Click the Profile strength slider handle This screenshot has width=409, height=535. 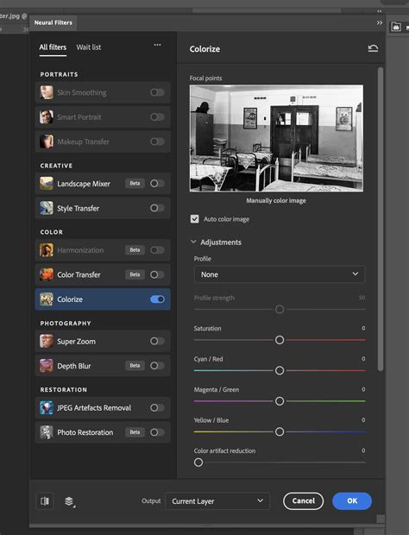(280, 310)
